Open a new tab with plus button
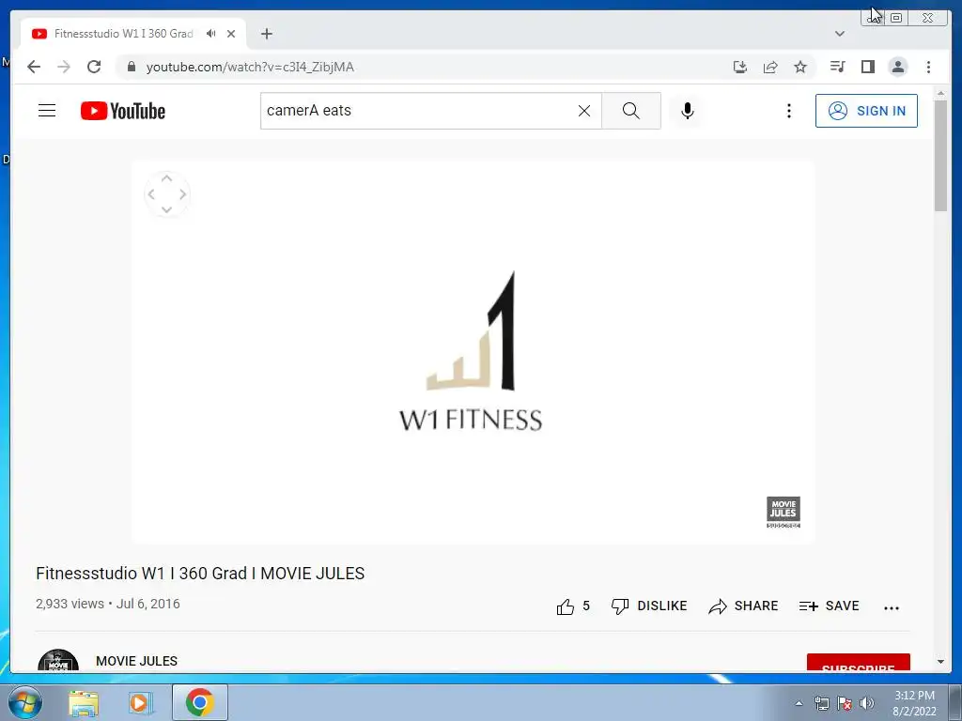The image size is (962, 721). [x=266, y=34]
